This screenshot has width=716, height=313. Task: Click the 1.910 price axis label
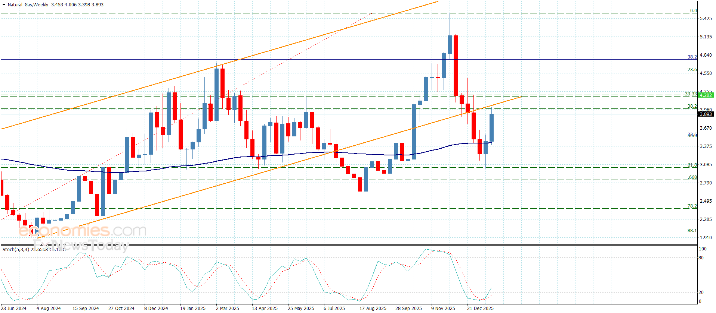(706, 238)
